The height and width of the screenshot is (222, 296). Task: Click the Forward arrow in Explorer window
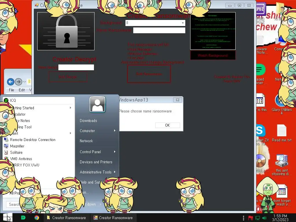pos(18,82)
